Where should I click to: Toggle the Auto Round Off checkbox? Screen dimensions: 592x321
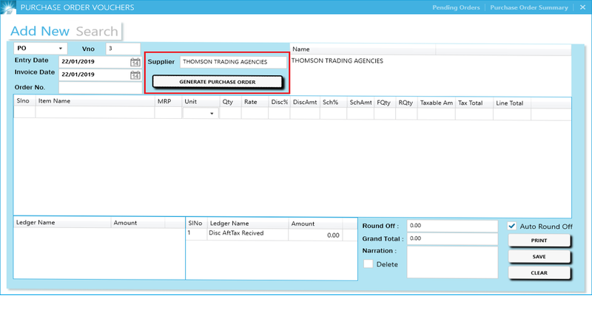tap(511, 226)
